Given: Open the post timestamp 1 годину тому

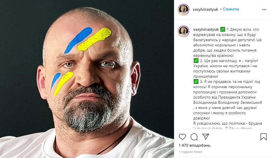Looking at the screenshot, I should coord(191,152).
